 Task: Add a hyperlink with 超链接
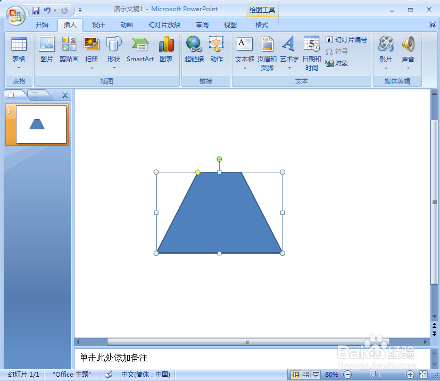(x=194, y=49)
